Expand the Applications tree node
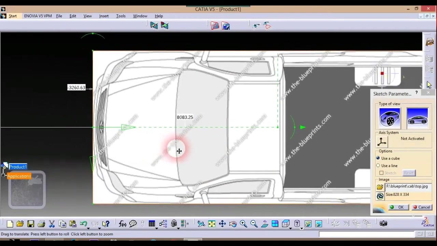Screen dimensions: 437x246 3,175
